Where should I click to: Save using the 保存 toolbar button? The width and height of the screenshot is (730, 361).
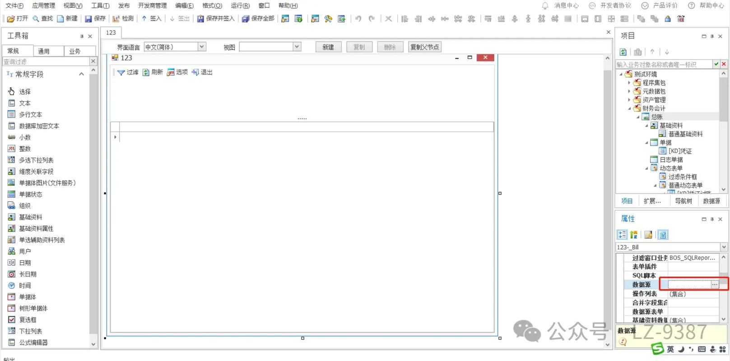pyautogui.click(x=95, y=19)
